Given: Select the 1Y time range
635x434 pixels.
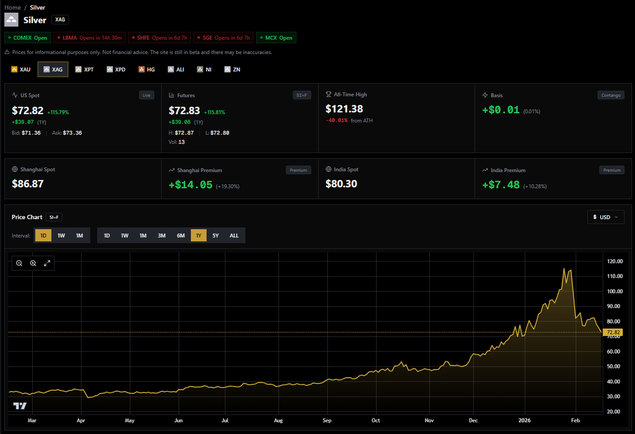Looking at the screenshot, I should tap(198, 236).
